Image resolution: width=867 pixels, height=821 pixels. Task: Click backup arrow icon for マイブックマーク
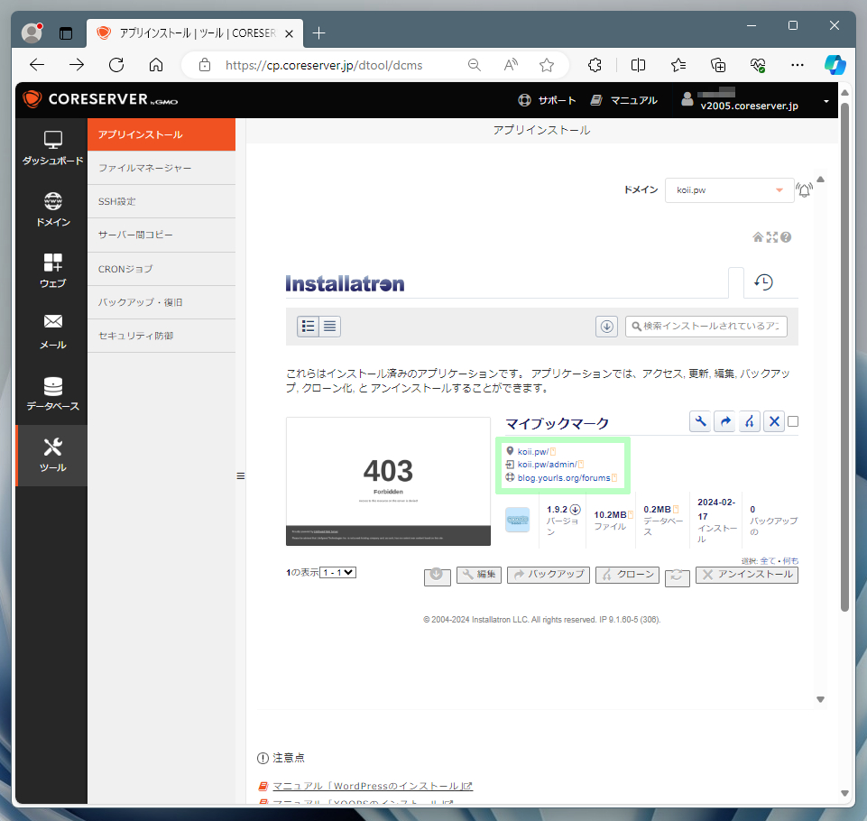[724, 422]
